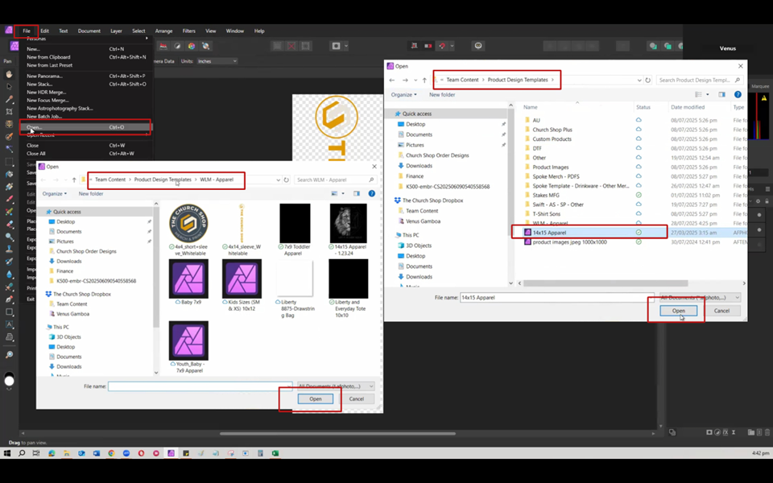
Task: Select the Baby 7x9 file thumbnail
Action: pos(188,279)
